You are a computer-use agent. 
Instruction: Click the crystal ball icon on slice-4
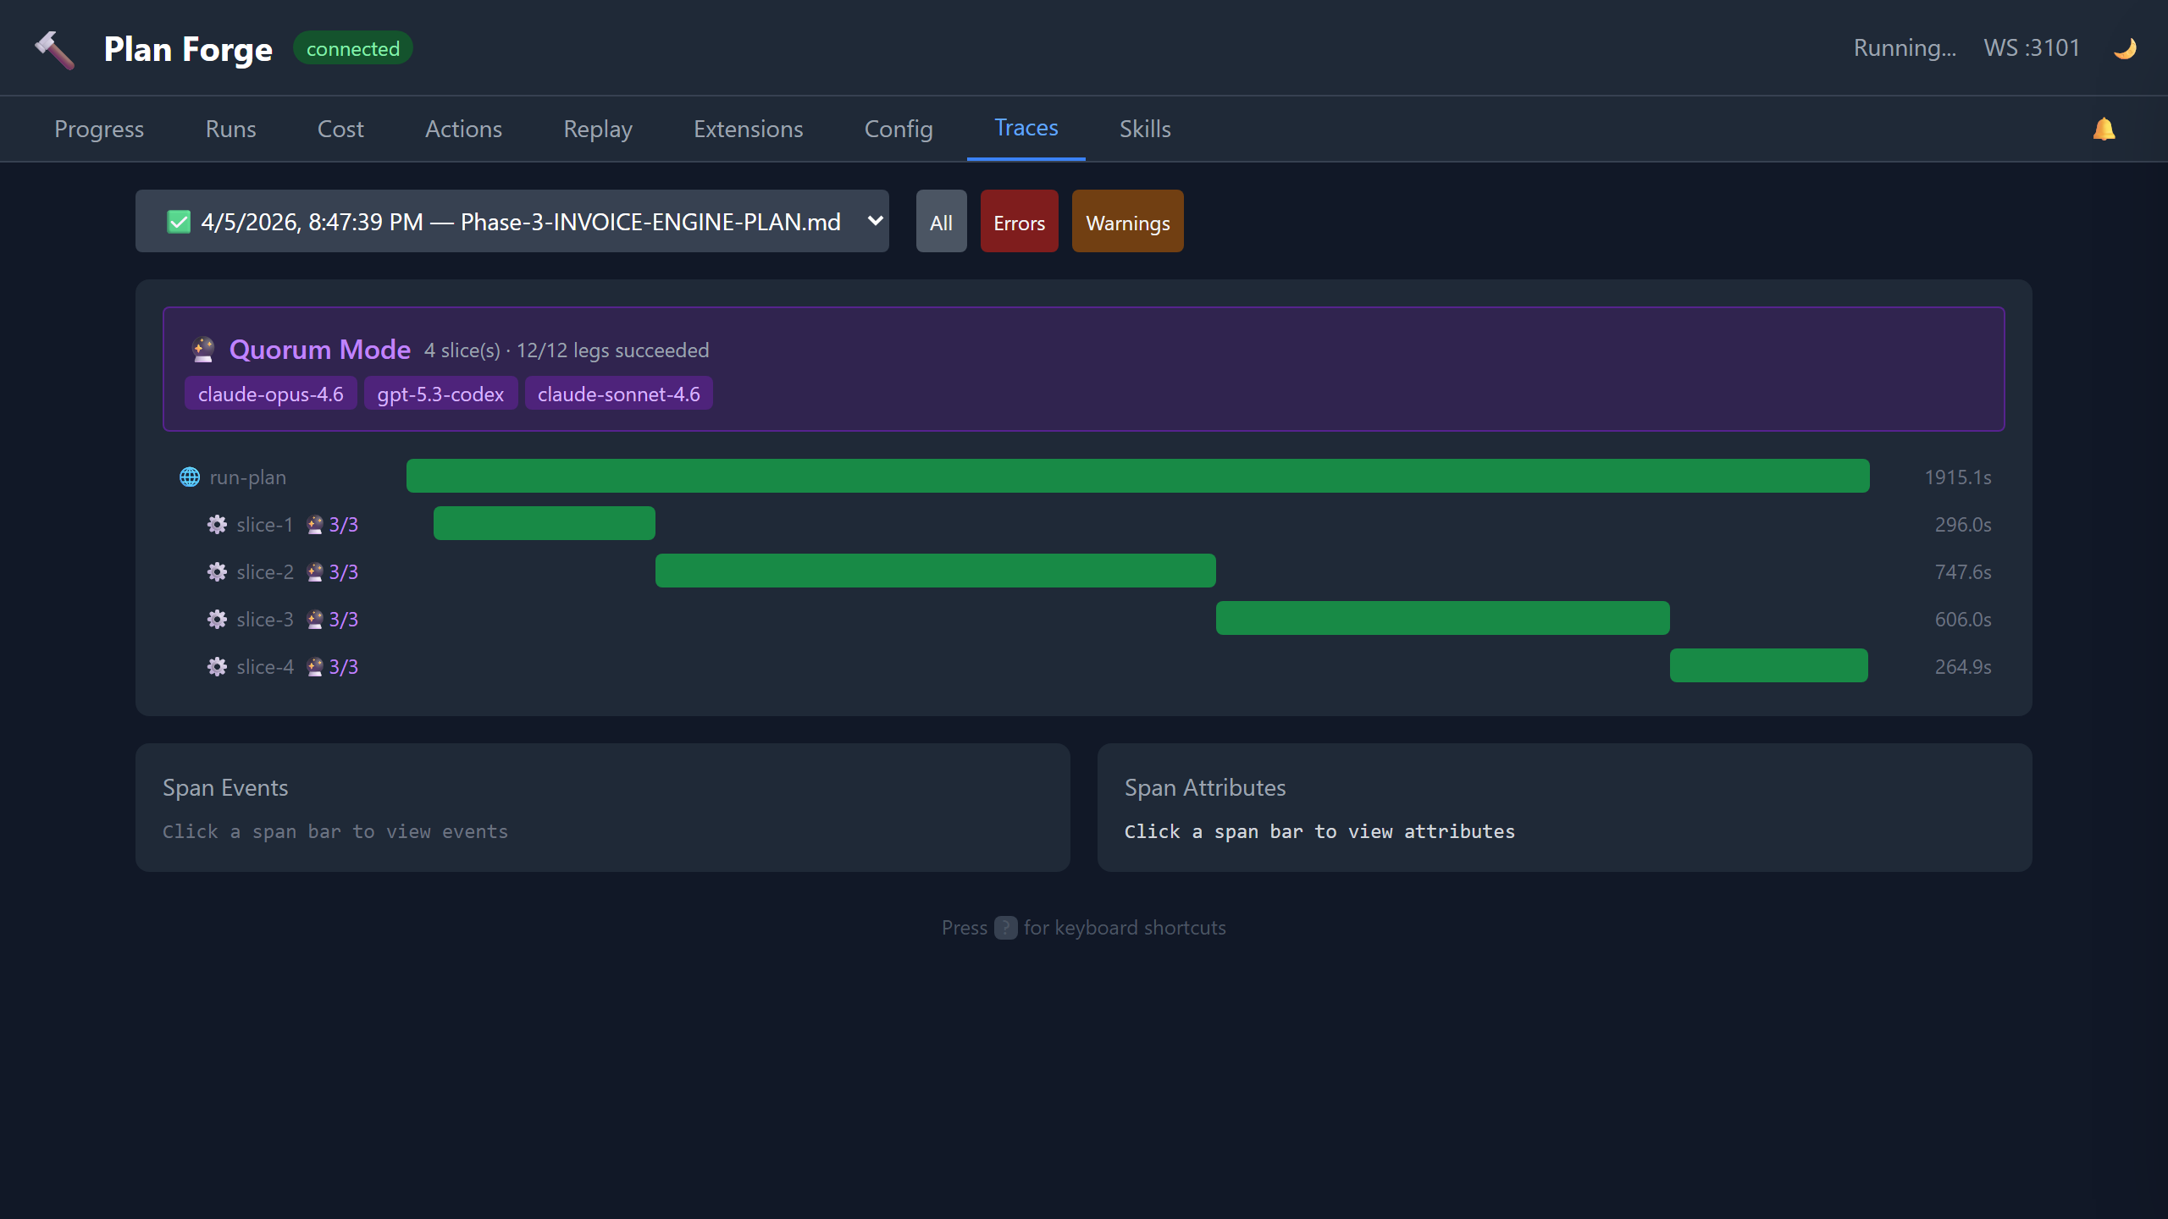pyautogui.click(x=314, y=666)
